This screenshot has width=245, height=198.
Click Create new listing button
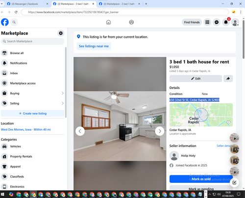(33, 113)
